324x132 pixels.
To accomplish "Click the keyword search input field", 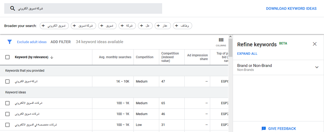I will (88, 8).
